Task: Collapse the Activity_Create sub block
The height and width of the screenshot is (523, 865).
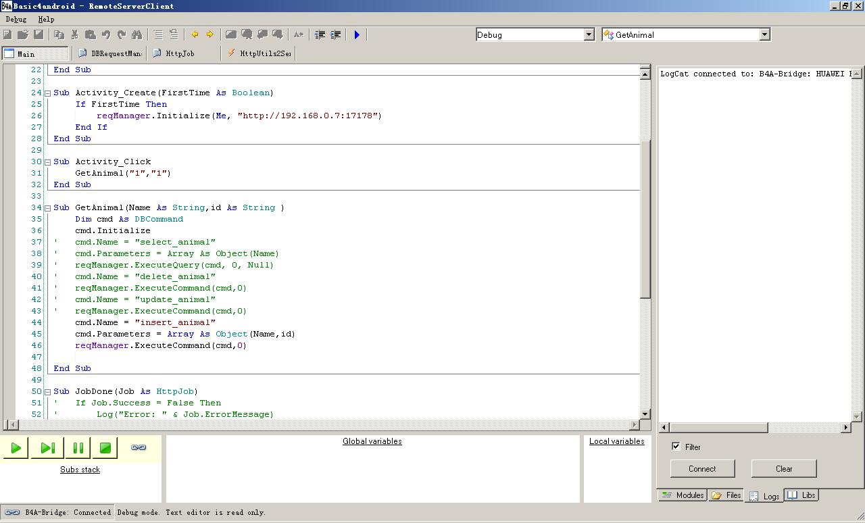Action: 48,93
